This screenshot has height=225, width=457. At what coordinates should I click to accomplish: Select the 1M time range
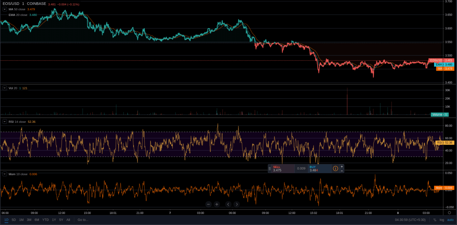[x=21, y=220]
